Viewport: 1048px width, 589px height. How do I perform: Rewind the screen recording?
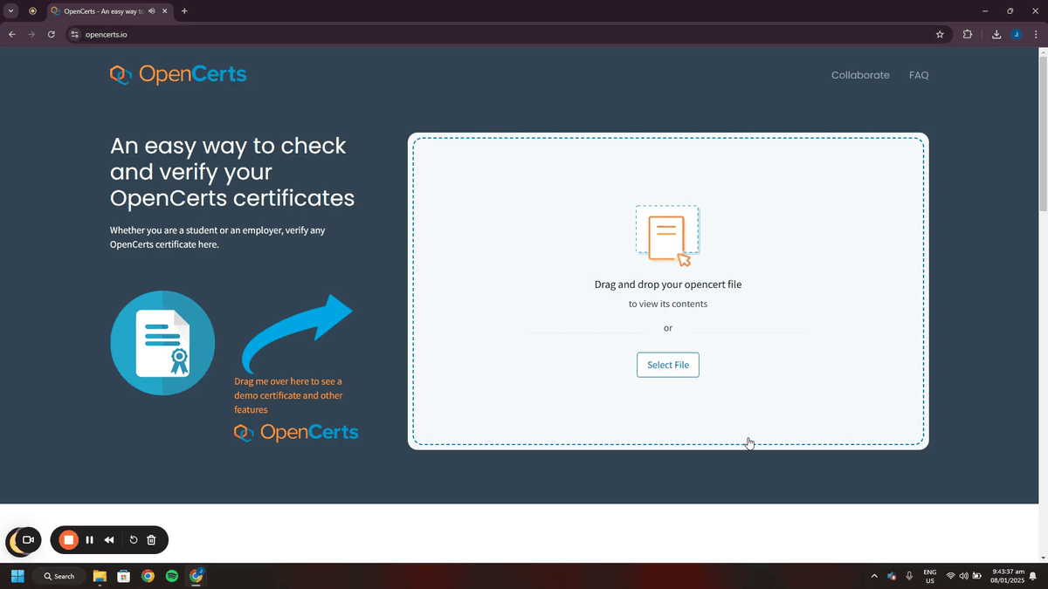click(x=109, y=540)
